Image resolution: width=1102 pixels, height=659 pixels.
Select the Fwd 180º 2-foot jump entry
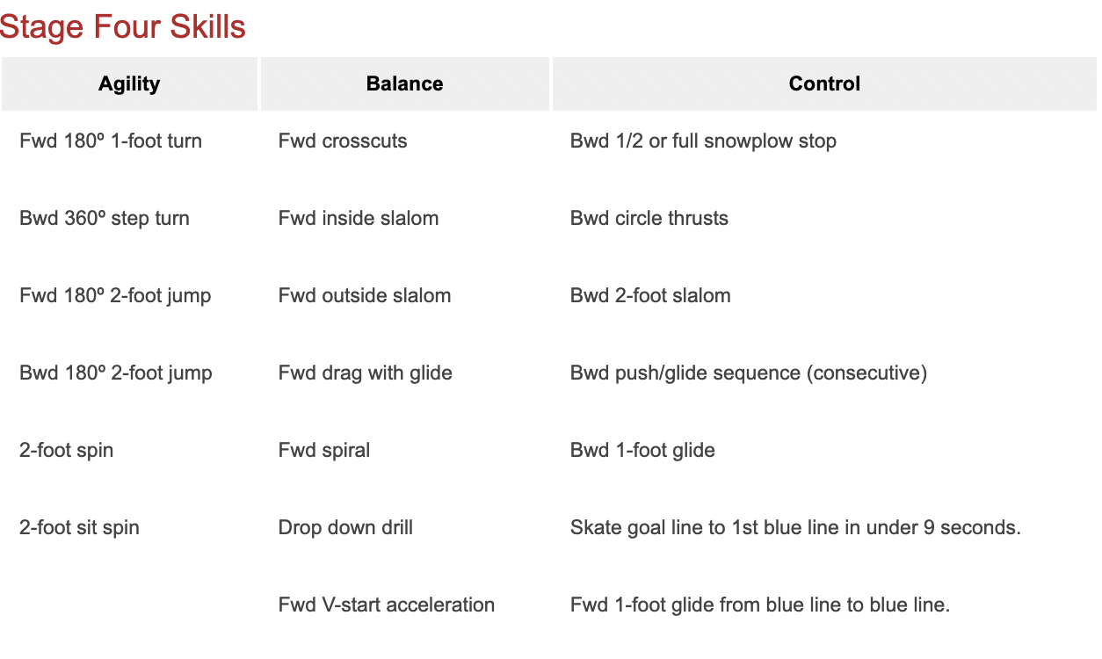(115, 295)
